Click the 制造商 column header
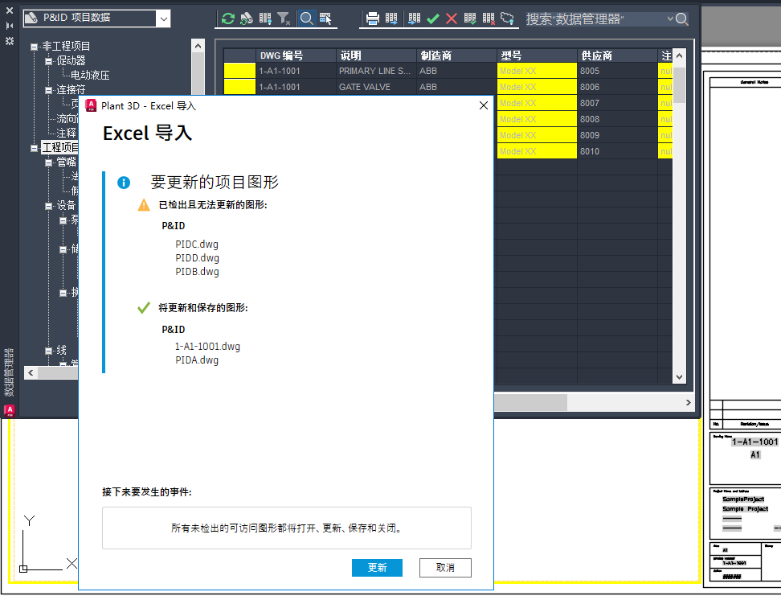Viewport: 781px width, 596px height. tap(456, 55)
